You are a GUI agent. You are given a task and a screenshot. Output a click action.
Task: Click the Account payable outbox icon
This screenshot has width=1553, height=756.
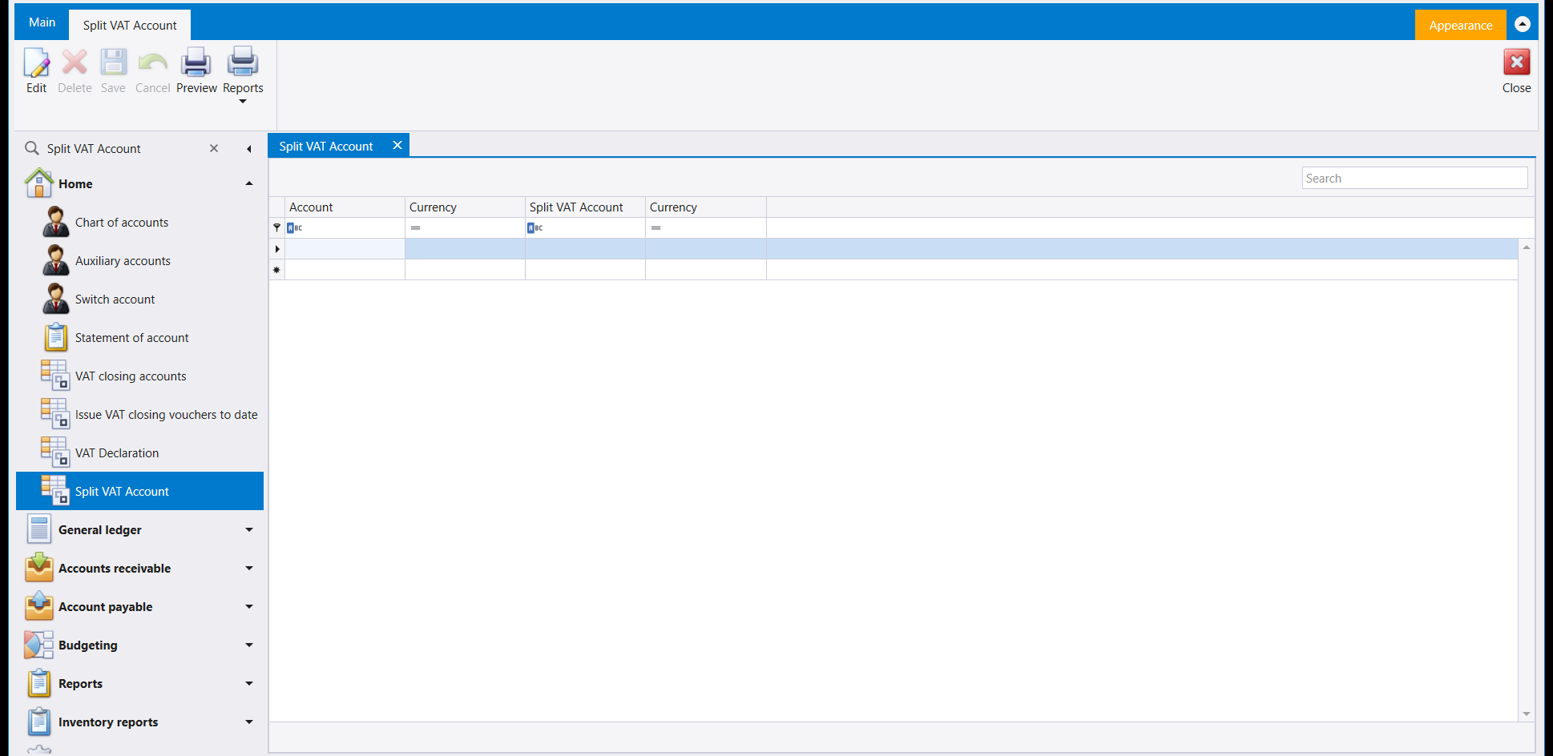pos(38,606)
